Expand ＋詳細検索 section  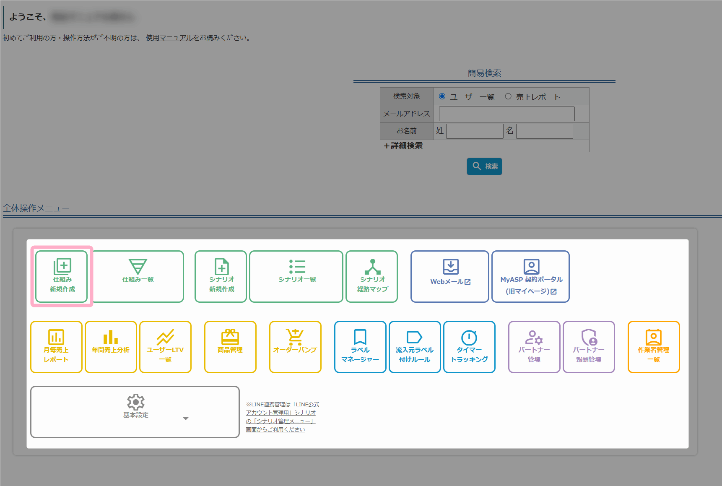[x=403, y=146]
